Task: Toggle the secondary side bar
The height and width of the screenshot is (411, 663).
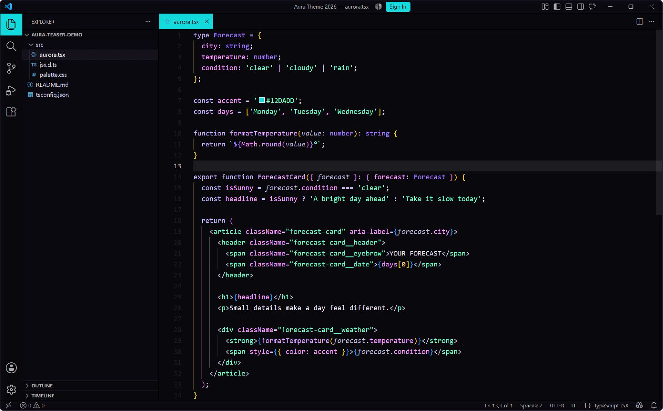Action: click(x=581, y=7)
